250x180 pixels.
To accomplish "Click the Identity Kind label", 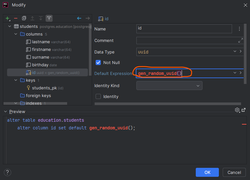I will tap(107, 86).
